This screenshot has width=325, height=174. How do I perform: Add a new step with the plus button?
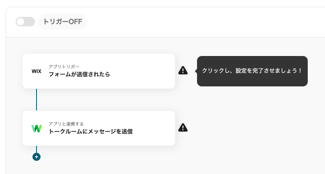(x=37, y=157)
